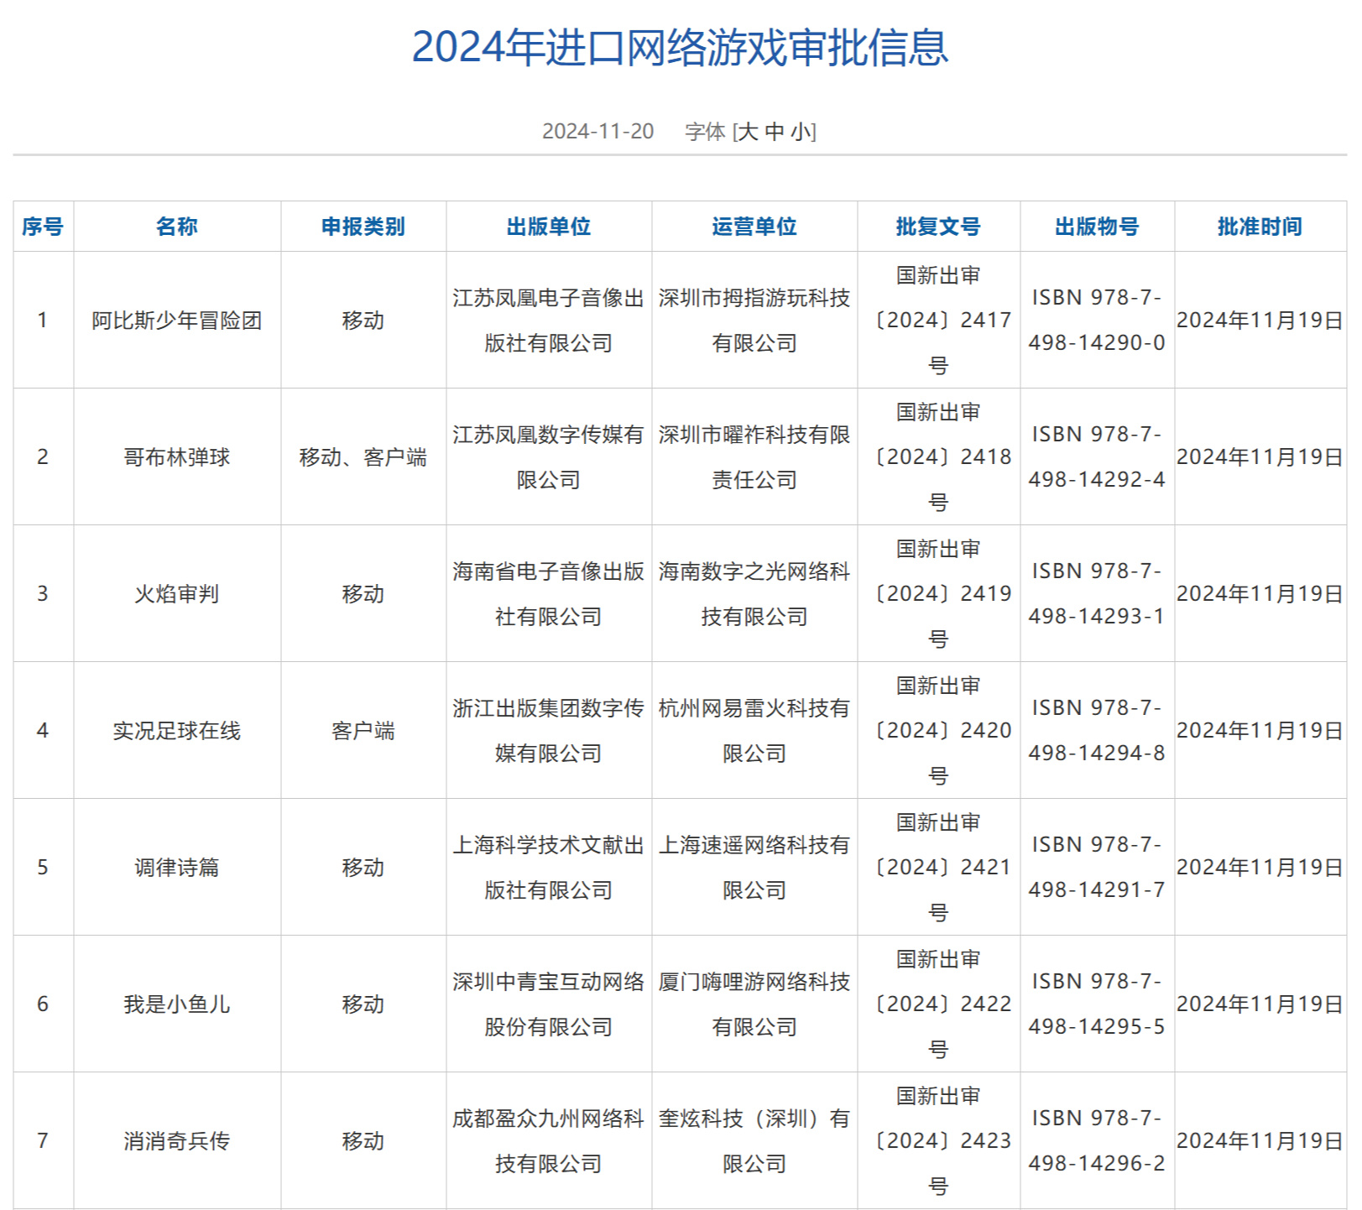Image resolution: width=1362 pixels, height=1210 pixels.
Task: Click category cell 移动、客户端
Action: 363,457
